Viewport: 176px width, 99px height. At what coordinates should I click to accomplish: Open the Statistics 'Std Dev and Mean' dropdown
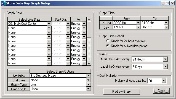tap(89, 76)
